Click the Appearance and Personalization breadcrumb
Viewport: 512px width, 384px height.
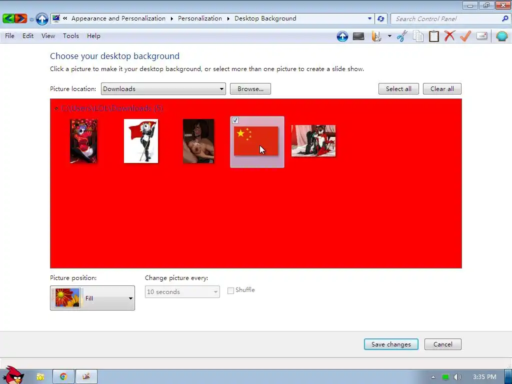118,18
